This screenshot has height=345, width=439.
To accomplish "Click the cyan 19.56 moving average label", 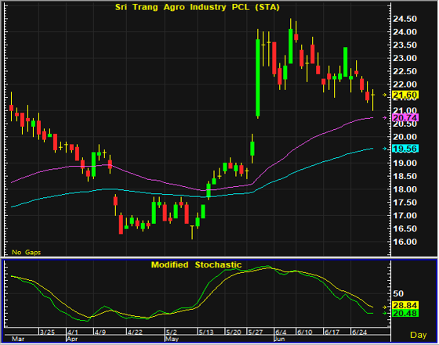I will coord(405,149).
